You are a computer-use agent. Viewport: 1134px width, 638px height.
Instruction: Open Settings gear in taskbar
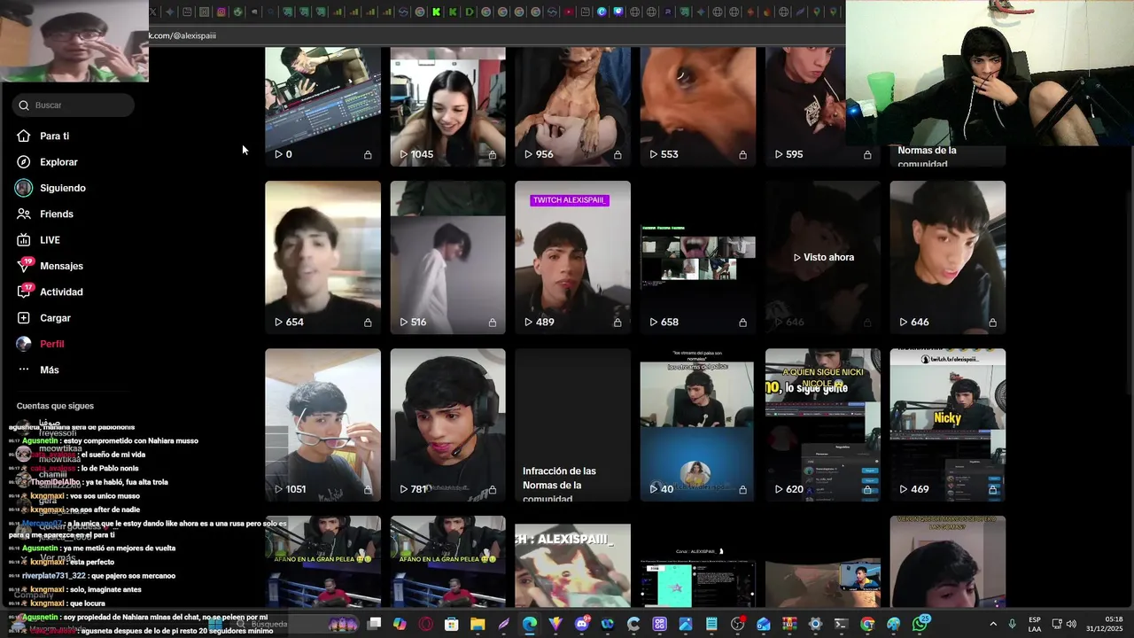[x=815, y=624]
